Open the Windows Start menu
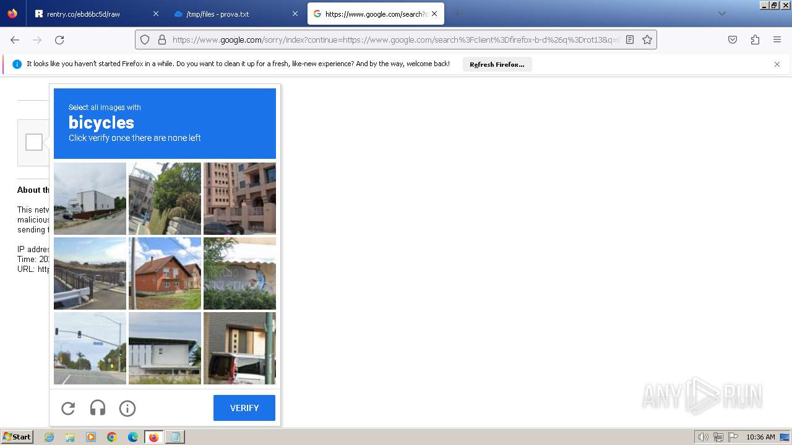The image size is (792, 445). (17, 437)
